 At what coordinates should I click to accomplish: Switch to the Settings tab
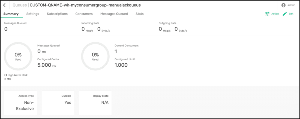click(33, 14)
